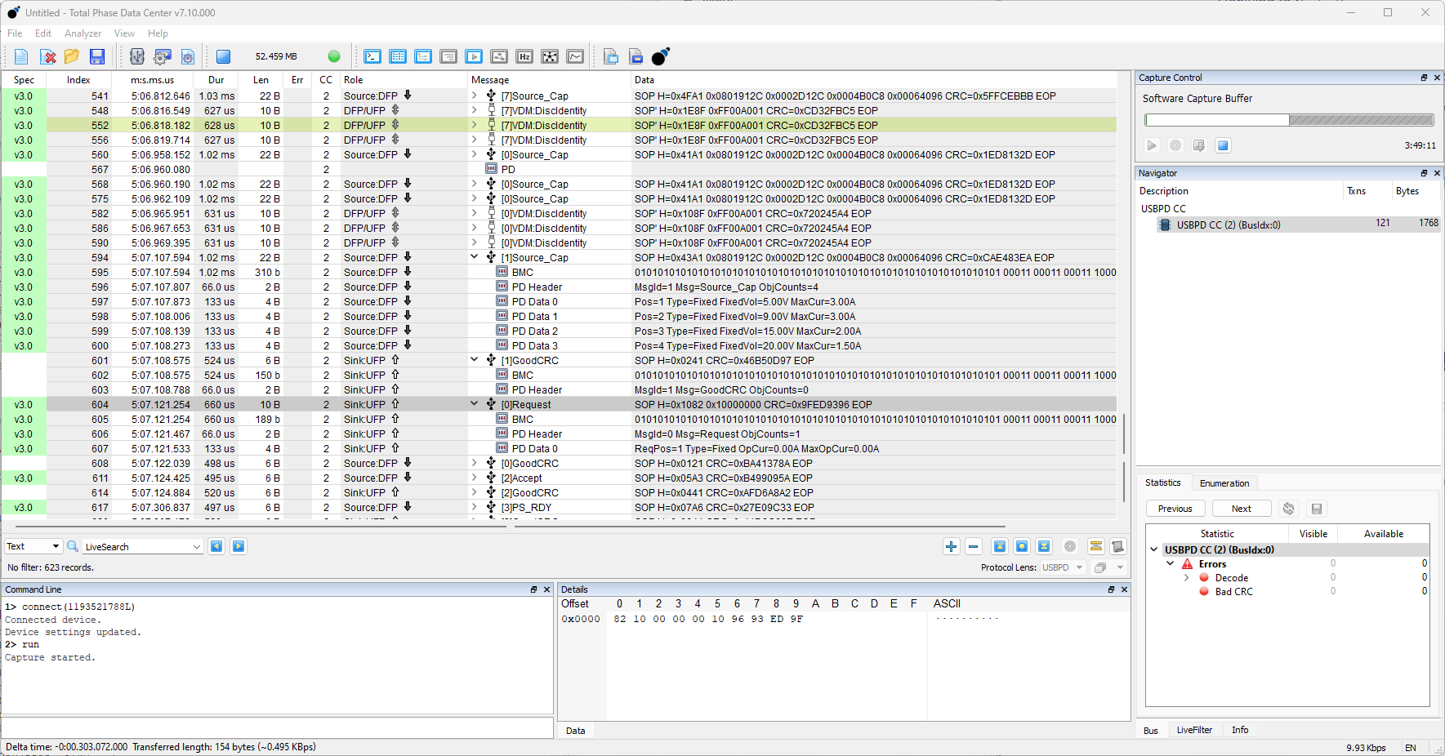
Task: Select the USB connect device icon
Action: 136,56
